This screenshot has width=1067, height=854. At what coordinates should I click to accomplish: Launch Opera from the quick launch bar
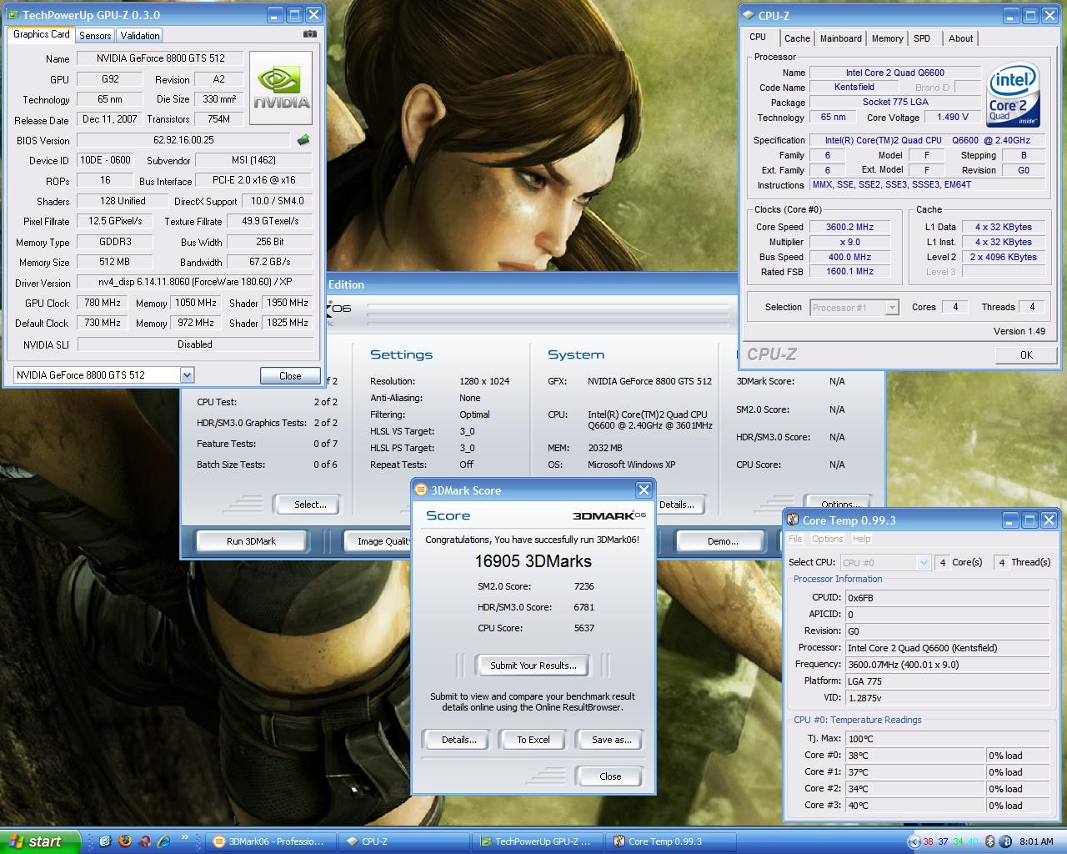pyautogui.click(x=145, y=841)
